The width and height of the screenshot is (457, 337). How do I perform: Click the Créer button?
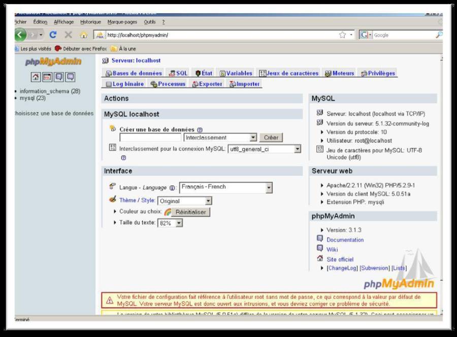coord(271,138)
